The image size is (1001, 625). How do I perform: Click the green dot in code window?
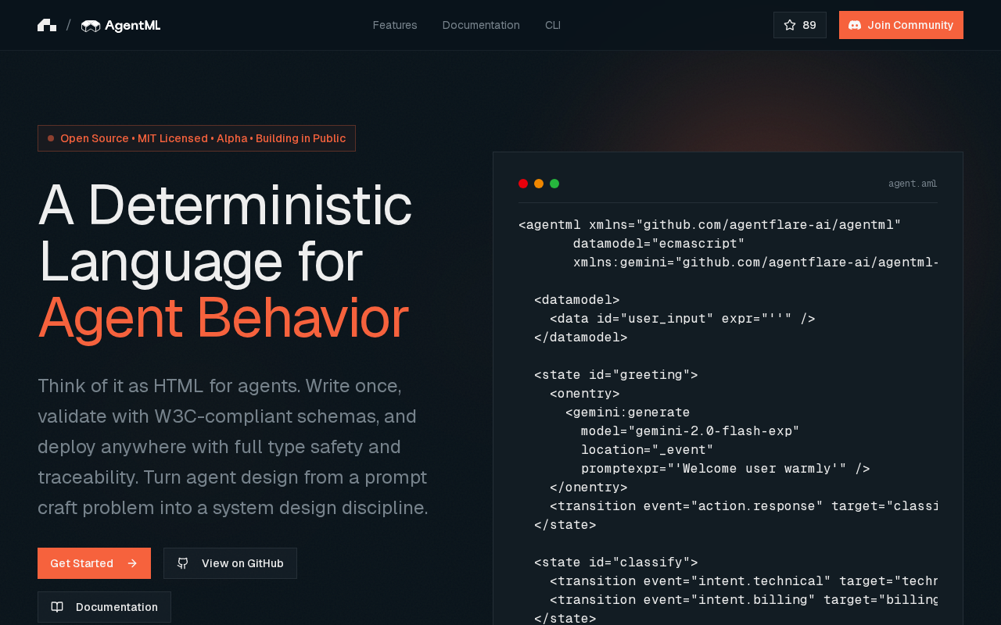point(554,184)
